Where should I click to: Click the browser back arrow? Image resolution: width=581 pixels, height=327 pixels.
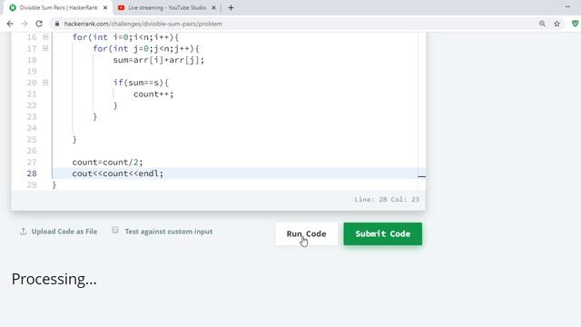[10, 24]
